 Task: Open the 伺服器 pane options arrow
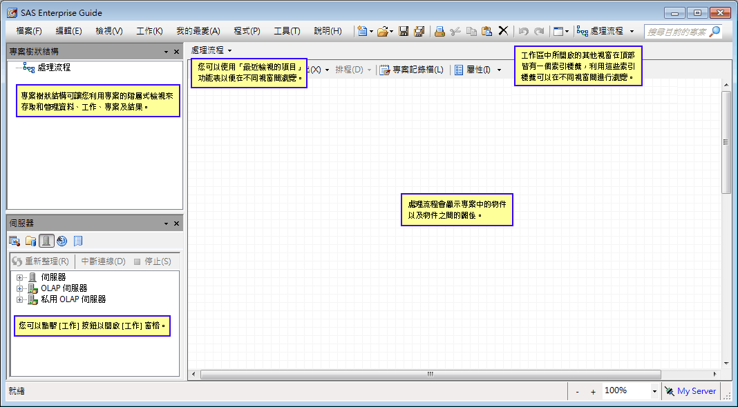pyautogui.click(x=166, y=224)
